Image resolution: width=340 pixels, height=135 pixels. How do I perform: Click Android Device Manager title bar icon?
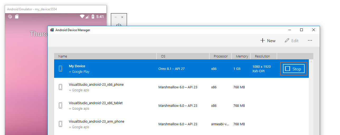(x=52, y=30)
